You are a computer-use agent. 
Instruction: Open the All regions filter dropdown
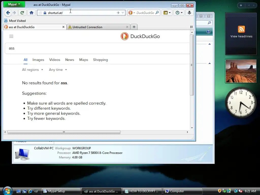[x=32, y=70]
